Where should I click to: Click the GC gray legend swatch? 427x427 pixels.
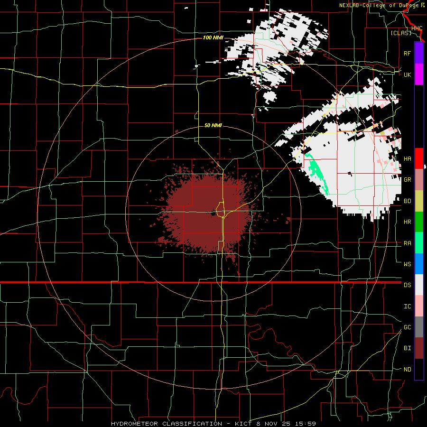pyautogui.click(x=419, y=327)
